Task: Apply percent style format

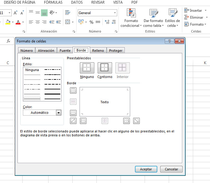Action: [91, 22]
